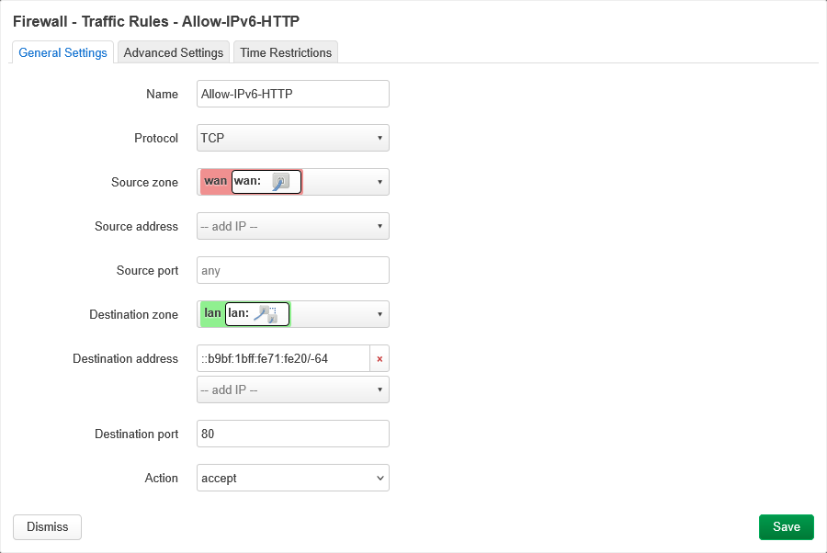Click the Source port field showing "any"
827x553 pixels.
coord(292,270)
